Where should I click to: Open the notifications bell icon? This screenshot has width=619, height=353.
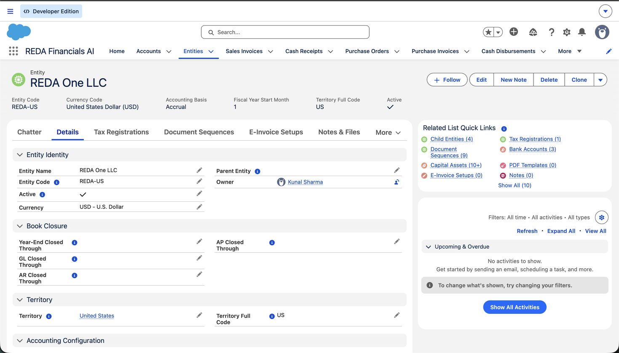point(582,32)
